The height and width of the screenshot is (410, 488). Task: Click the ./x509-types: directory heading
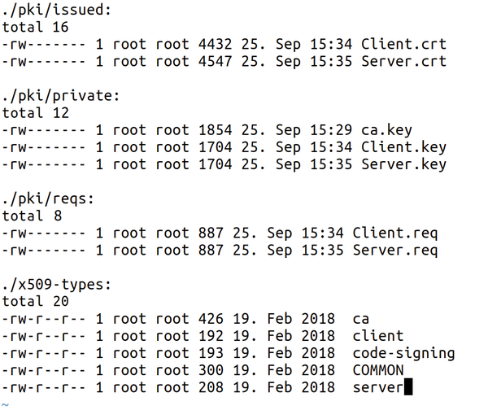coord(57,285)
